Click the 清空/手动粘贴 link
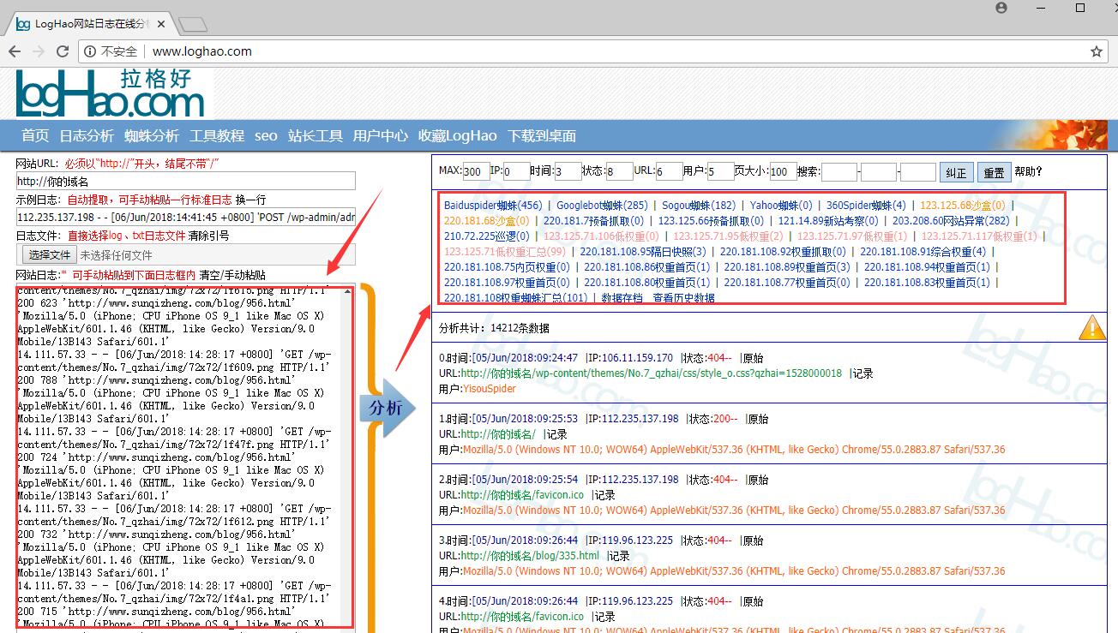Image resolution: width=1118 pixels, height=633 pixels. (x=232, y=275)
